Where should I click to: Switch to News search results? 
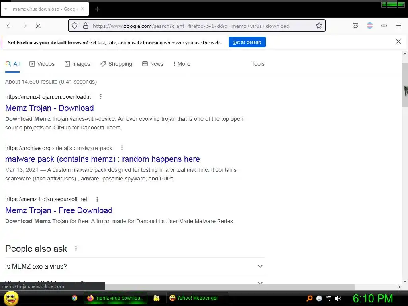tap(153, 64)
